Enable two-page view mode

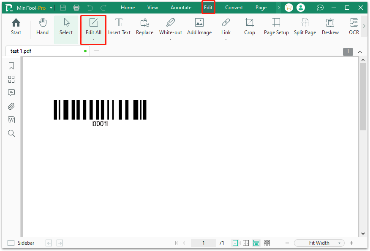(x=246, y=243)
